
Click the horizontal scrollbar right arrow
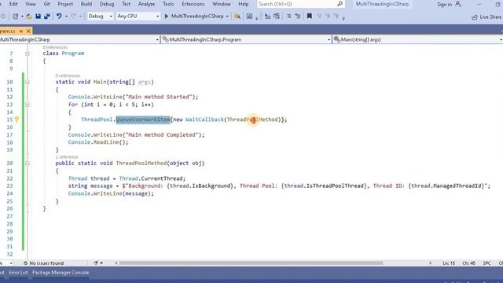(430, 263)
